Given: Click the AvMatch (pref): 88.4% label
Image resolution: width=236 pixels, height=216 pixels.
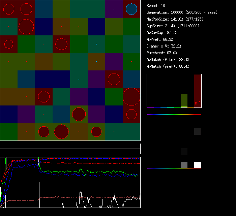Looking at the screenshot, I should pos(168,66).
